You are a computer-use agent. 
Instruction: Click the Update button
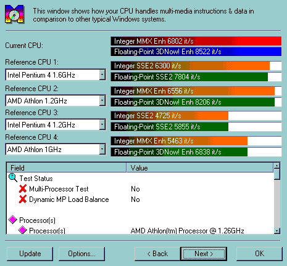30,254
